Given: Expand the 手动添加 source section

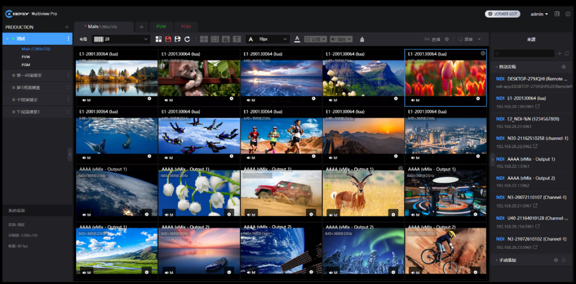Looking at the screenshot, I should (497, 260).
